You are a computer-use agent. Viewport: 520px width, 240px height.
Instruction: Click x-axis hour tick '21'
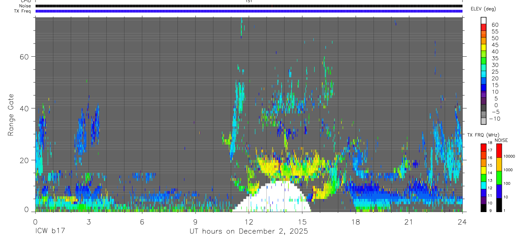409,222
